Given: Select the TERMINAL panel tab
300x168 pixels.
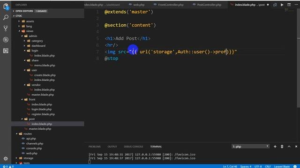Looking at the screenshot, I should [x=156, y=147].
